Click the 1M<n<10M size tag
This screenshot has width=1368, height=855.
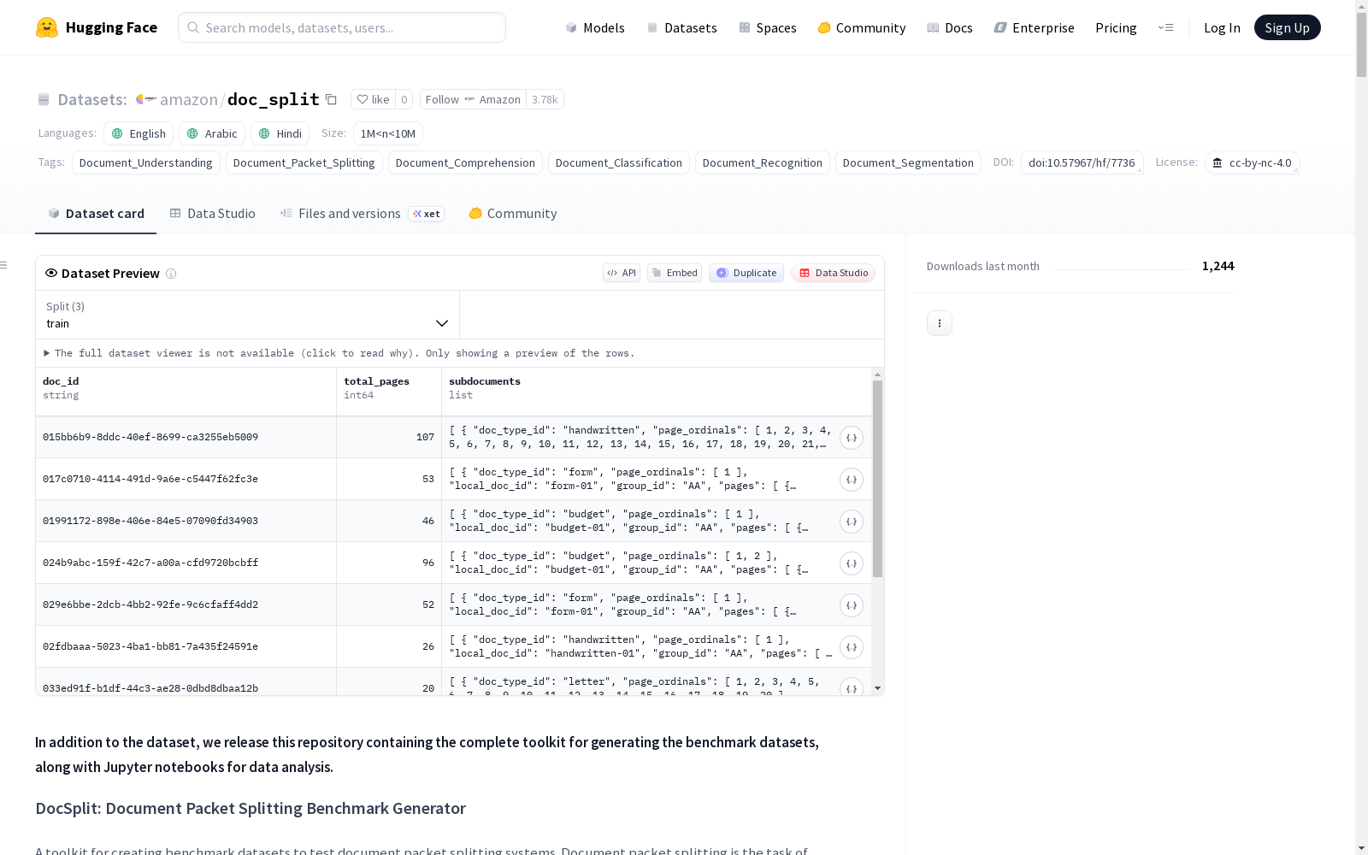(388, 133)
